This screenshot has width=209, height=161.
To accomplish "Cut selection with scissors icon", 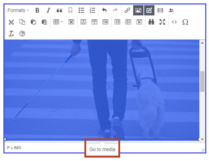I will 11,22.
